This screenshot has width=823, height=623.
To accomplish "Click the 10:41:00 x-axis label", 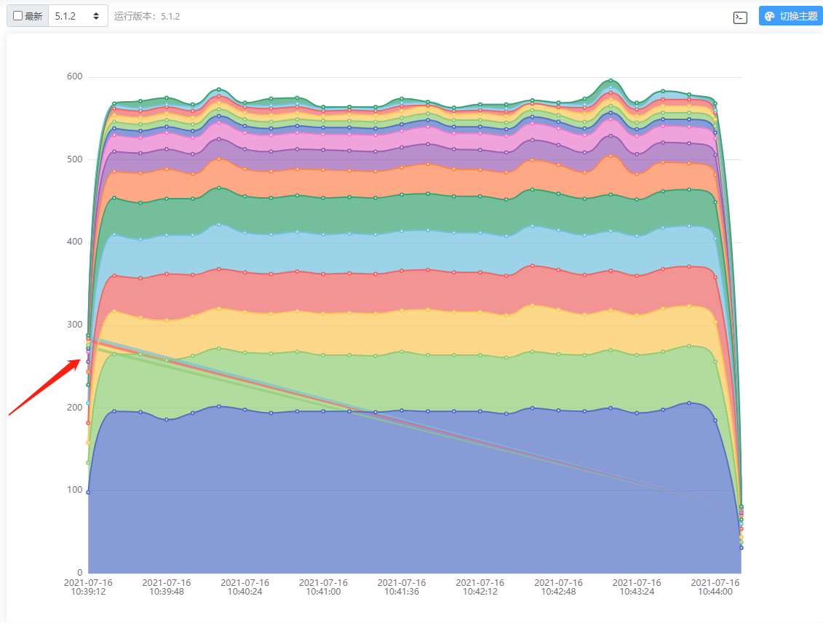I will (x=323, y=587).
